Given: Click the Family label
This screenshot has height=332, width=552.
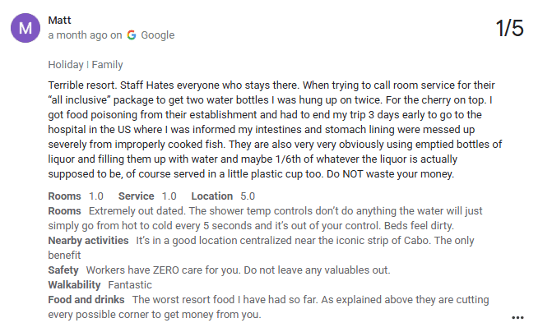Looking at the screenshot, I should (x=109, y=64).
